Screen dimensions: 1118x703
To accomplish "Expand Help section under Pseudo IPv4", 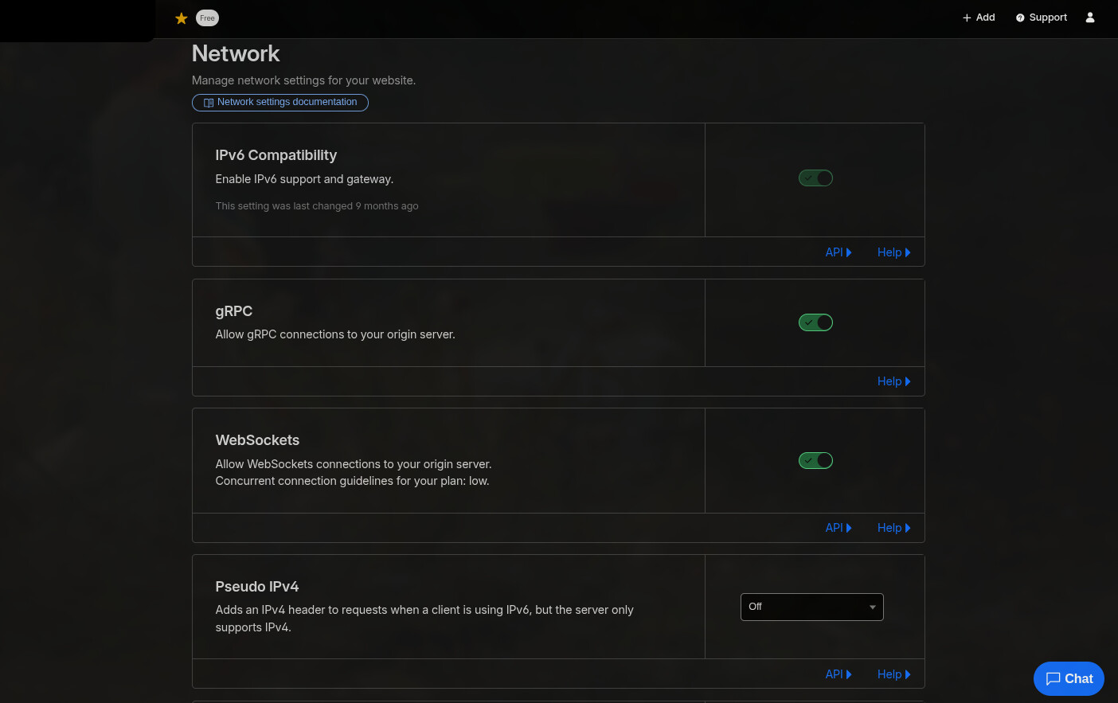I will [893, 674].
